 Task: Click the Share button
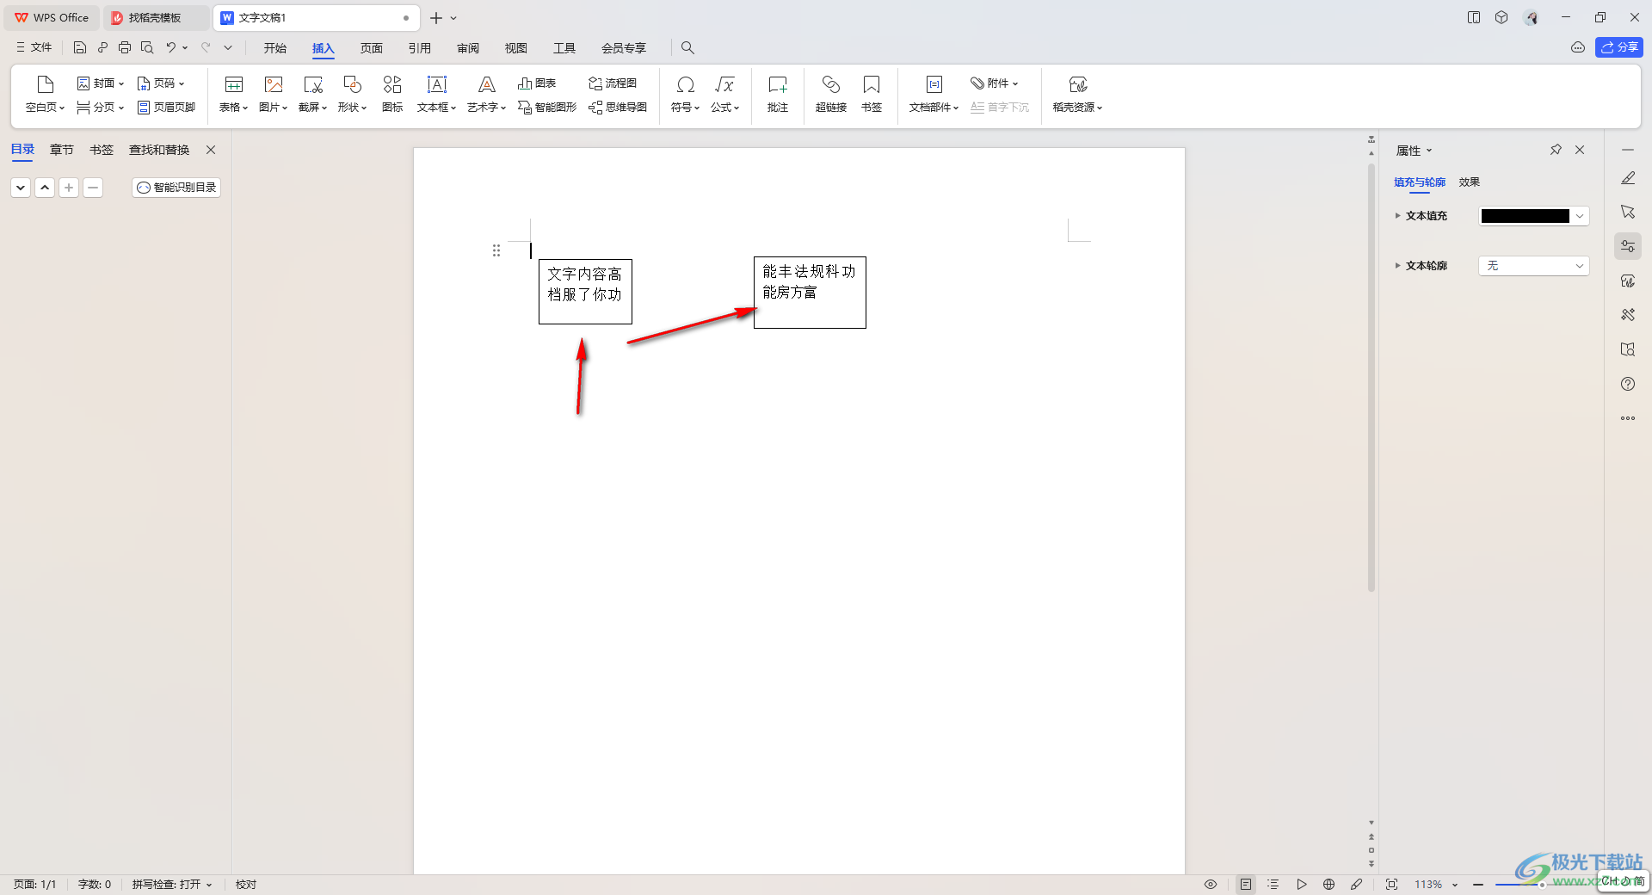1619,47
